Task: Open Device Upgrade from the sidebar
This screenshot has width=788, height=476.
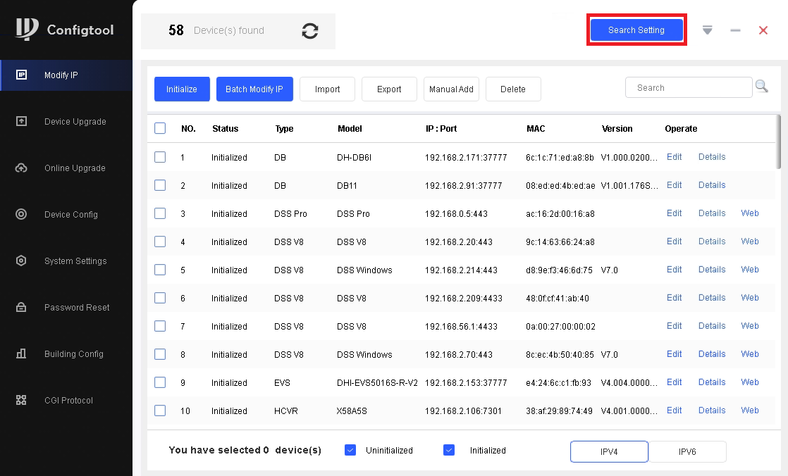Action: tap(75, 122)
